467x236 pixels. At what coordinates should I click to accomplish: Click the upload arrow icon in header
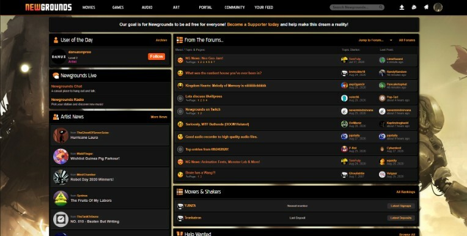[x=402, y=7]
